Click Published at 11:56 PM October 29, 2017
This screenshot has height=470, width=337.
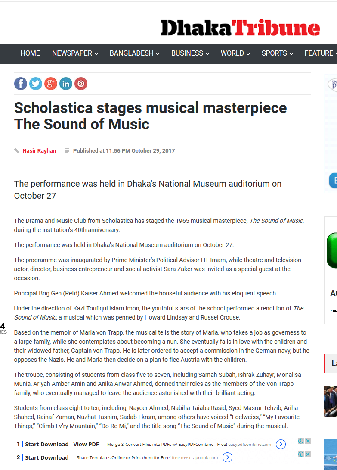[x=124, y=151]
